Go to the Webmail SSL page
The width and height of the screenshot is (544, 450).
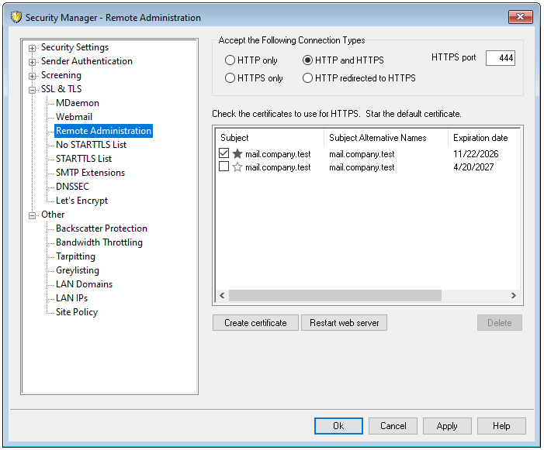[x=74, y=117]
